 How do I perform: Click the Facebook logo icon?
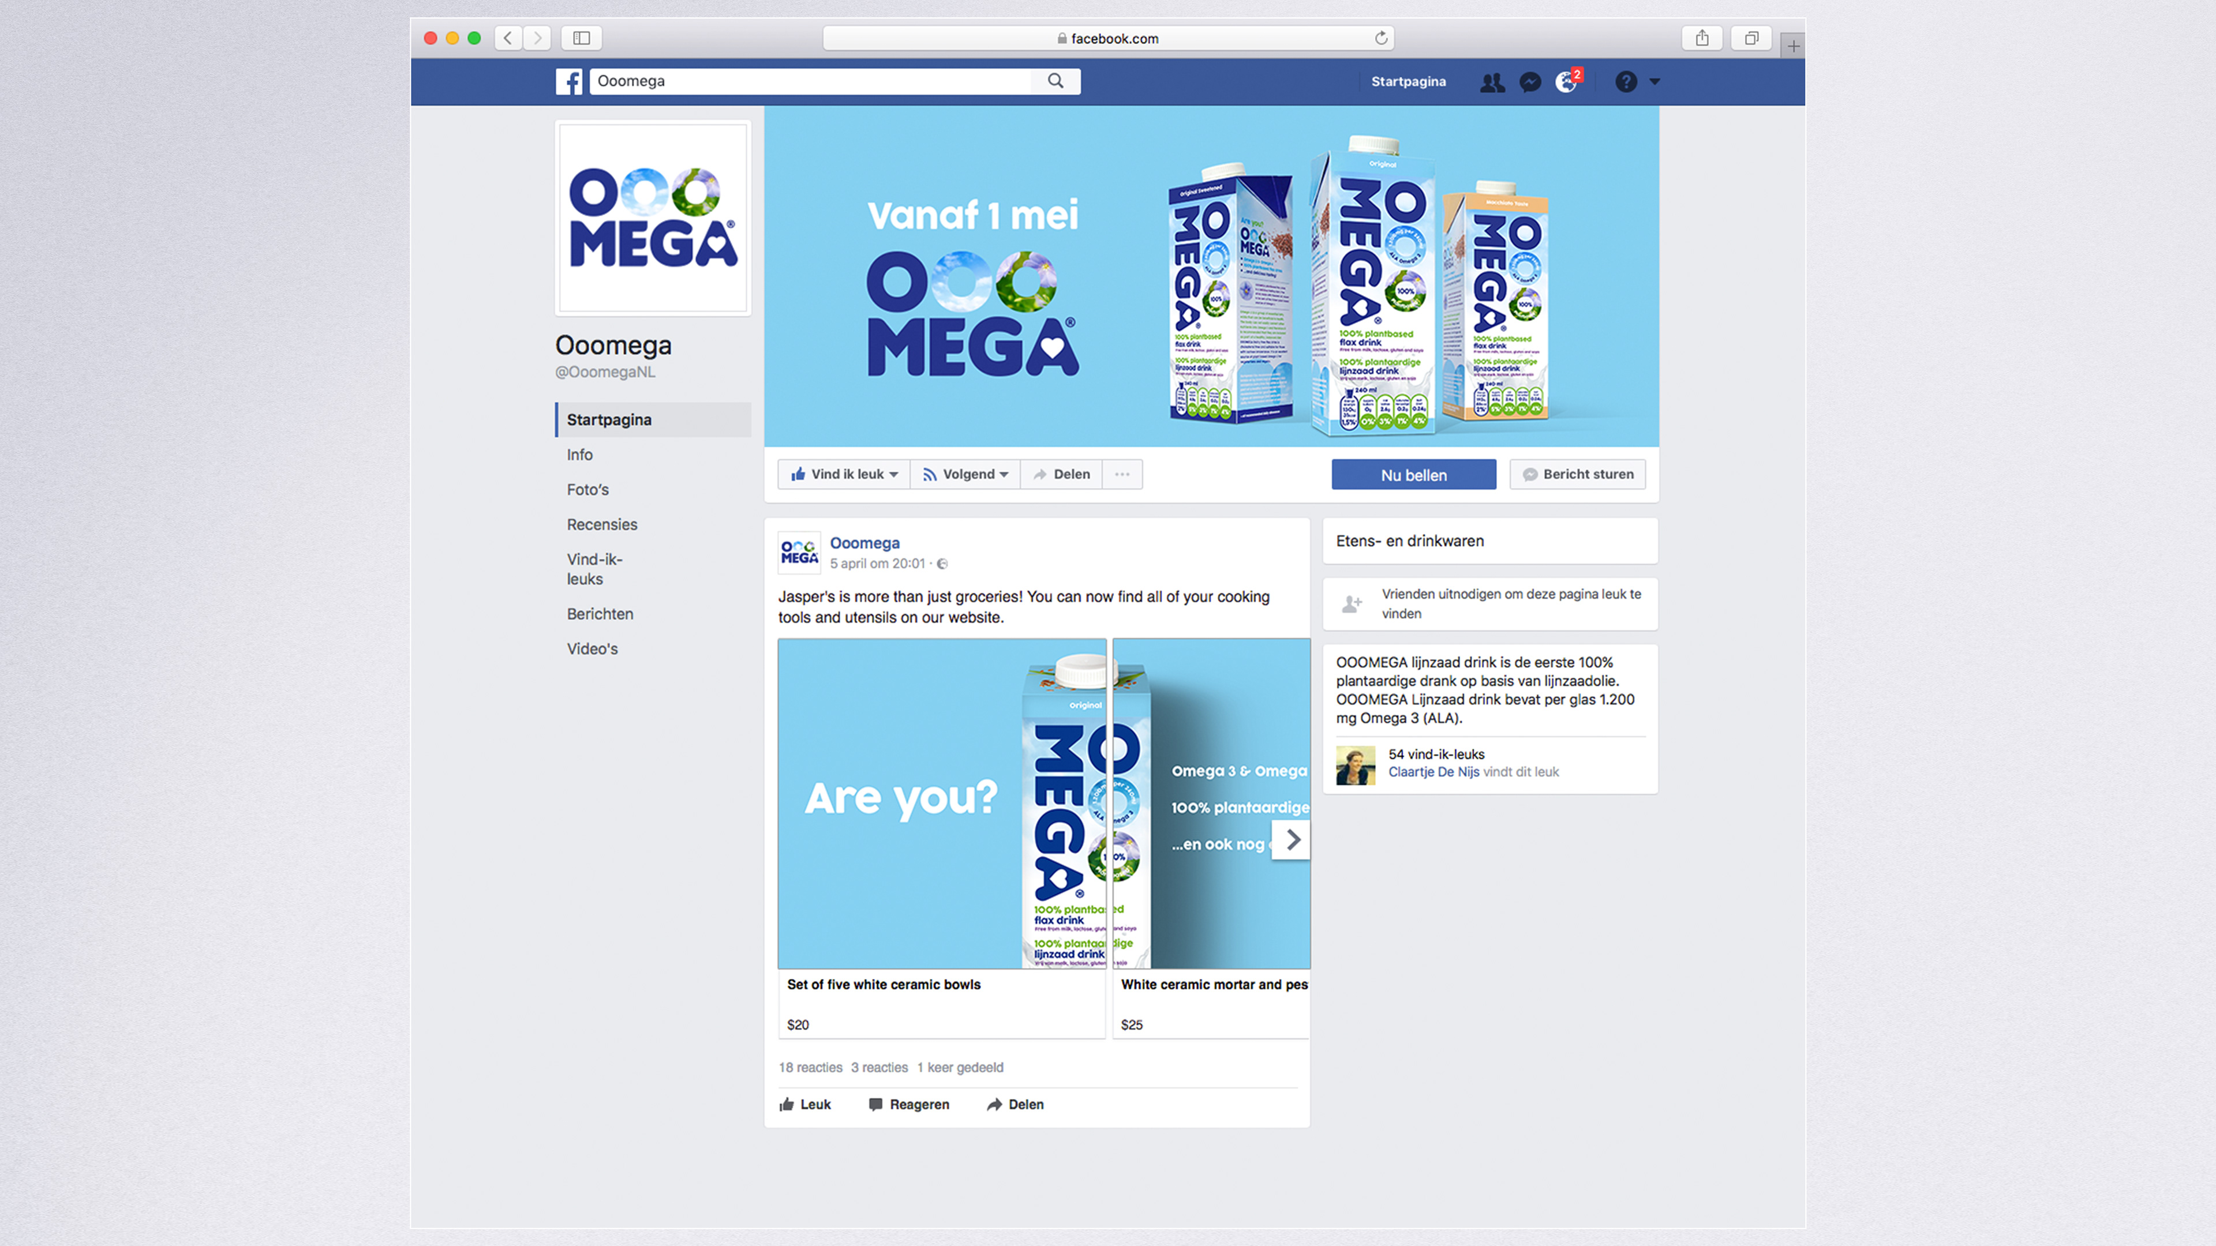[568, 82]
